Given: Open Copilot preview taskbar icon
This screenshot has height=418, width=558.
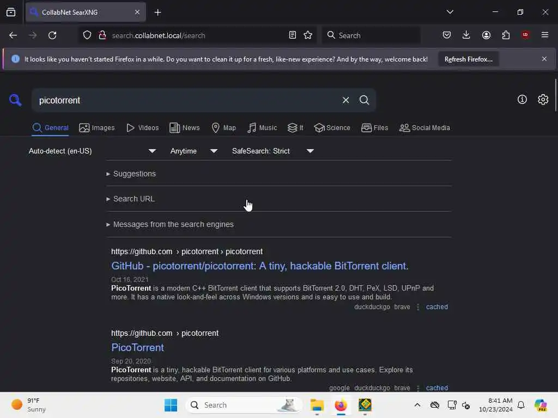Looking at the screenshot, I should coord(541,405).
